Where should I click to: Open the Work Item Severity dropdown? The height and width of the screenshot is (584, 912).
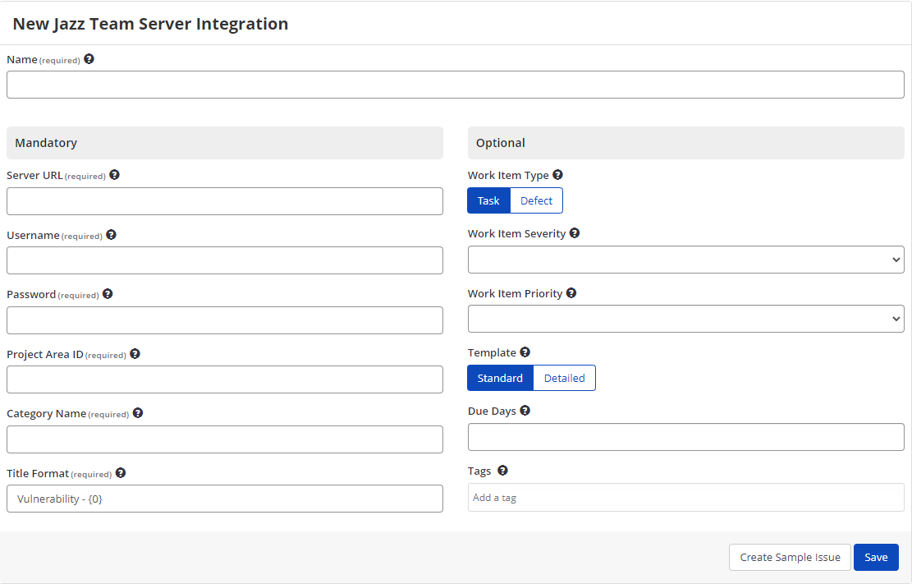coord(685,260)
